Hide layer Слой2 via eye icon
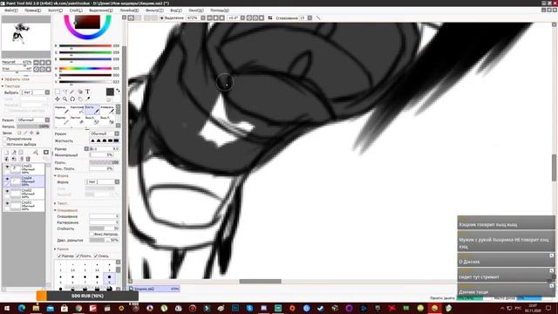The height and width of the screenshot is (314, 558). (7, 192)
